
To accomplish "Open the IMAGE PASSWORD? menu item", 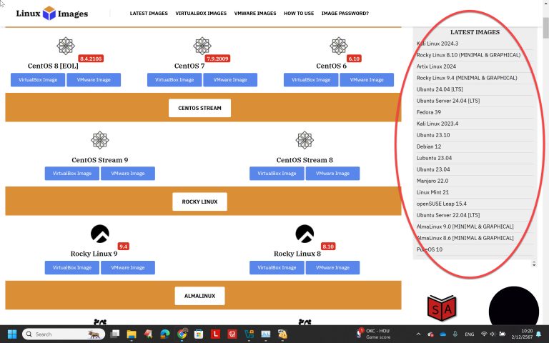I will point(345,14).
